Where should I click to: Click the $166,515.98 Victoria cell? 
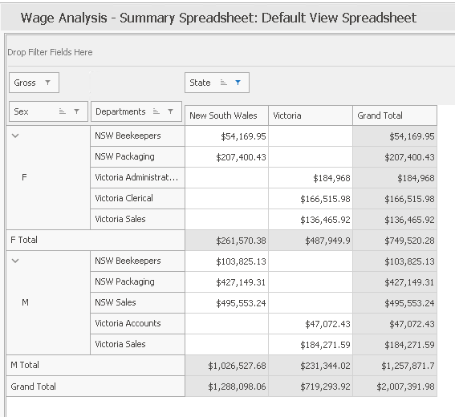(311, 199)
